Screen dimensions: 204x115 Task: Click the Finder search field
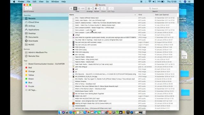coord(155,9)
